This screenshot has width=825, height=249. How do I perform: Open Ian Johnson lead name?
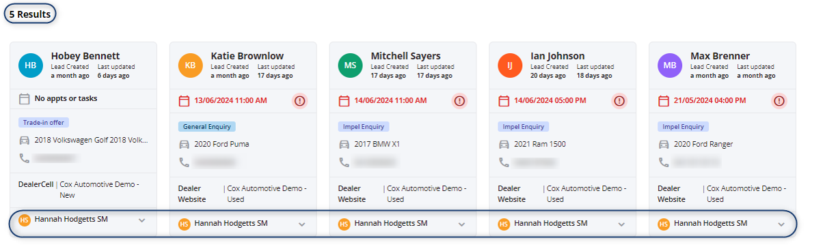pyautogui.click(x=558, y=56)
